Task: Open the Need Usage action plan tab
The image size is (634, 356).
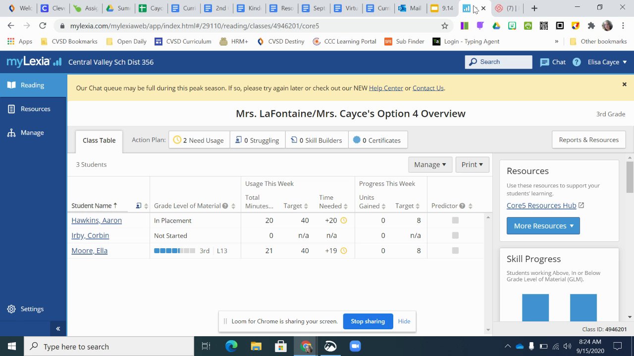Action: tap(199, 140)
